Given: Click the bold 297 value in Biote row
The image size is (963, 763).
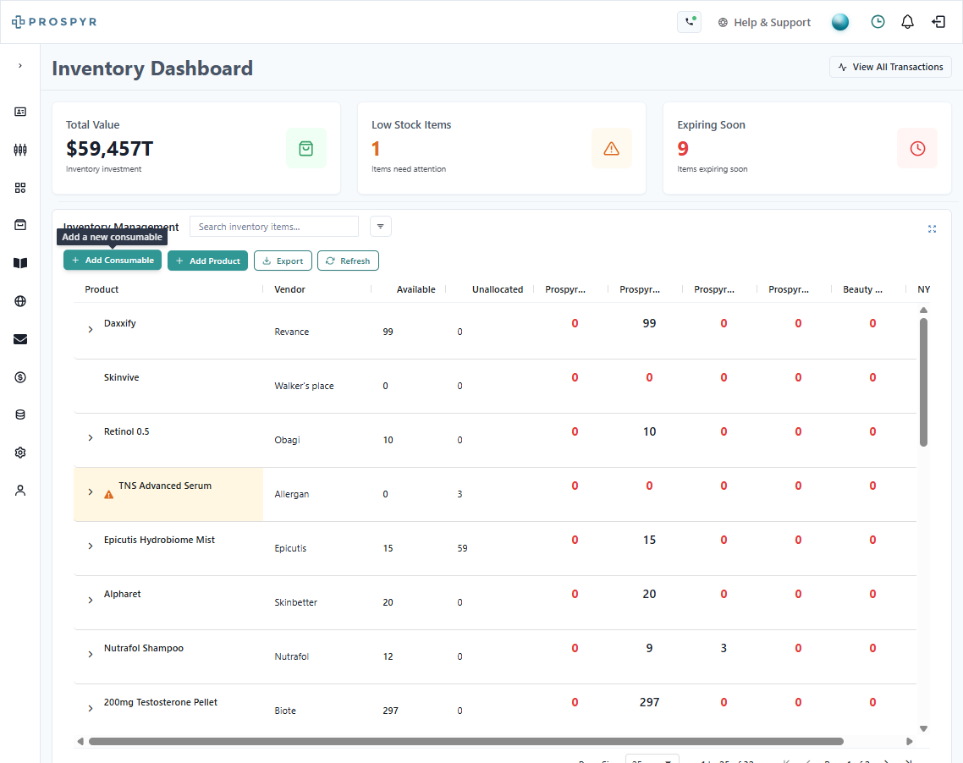Looking at the screenshot, I should coord(649,702).
